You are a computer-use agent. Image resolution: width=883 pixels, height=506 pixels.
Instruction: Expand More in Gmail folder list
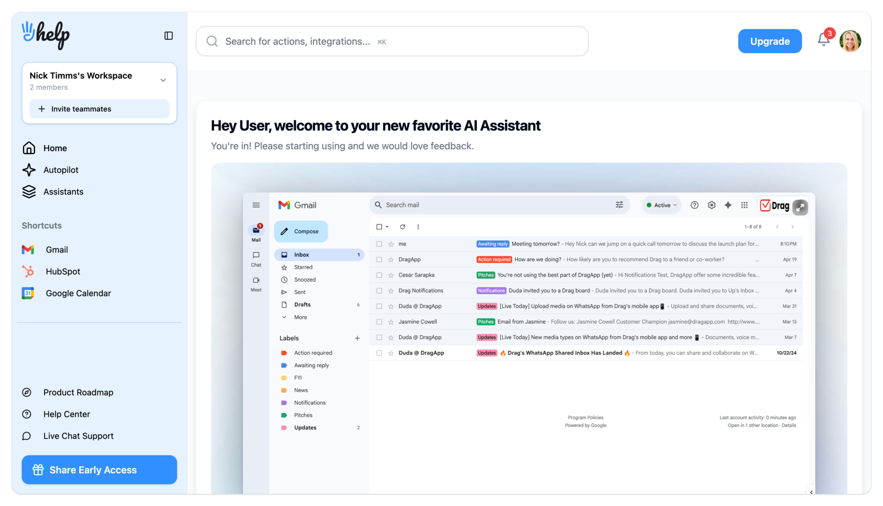coord(300,317)
